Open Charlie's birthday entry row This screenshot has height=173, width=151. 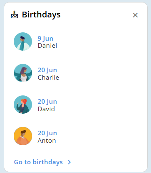[x=76, y=73]
